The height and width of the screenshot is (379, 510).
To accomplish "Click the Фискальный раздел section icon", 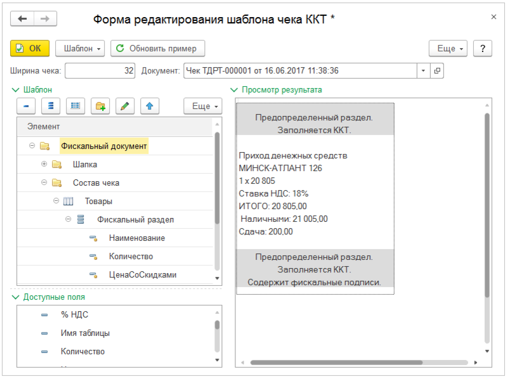I will pos(81,220).
